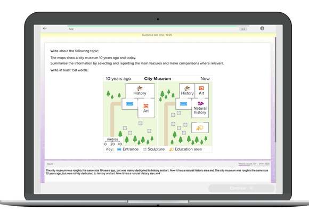Click the orange Art icon in the old map
Viewport: 309px width, 219px height.
[x=146, y=106]
